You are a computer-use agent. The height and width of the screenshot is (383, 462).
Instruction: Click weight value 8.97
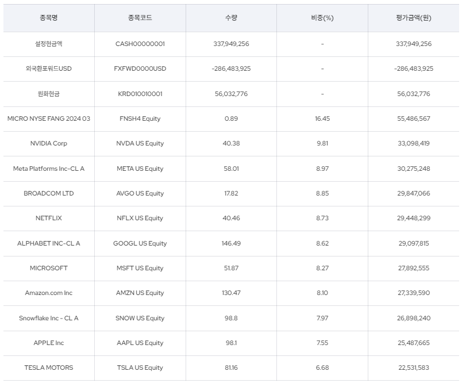[x=322, y=168]
